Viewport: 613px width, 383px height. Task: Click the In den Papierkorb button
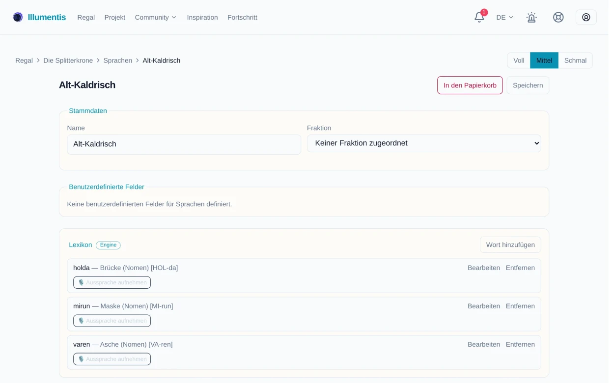(x=470, y=85)
